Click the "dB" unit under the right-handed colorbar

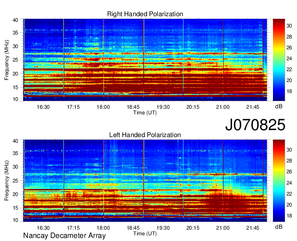[x=279, y=106]
